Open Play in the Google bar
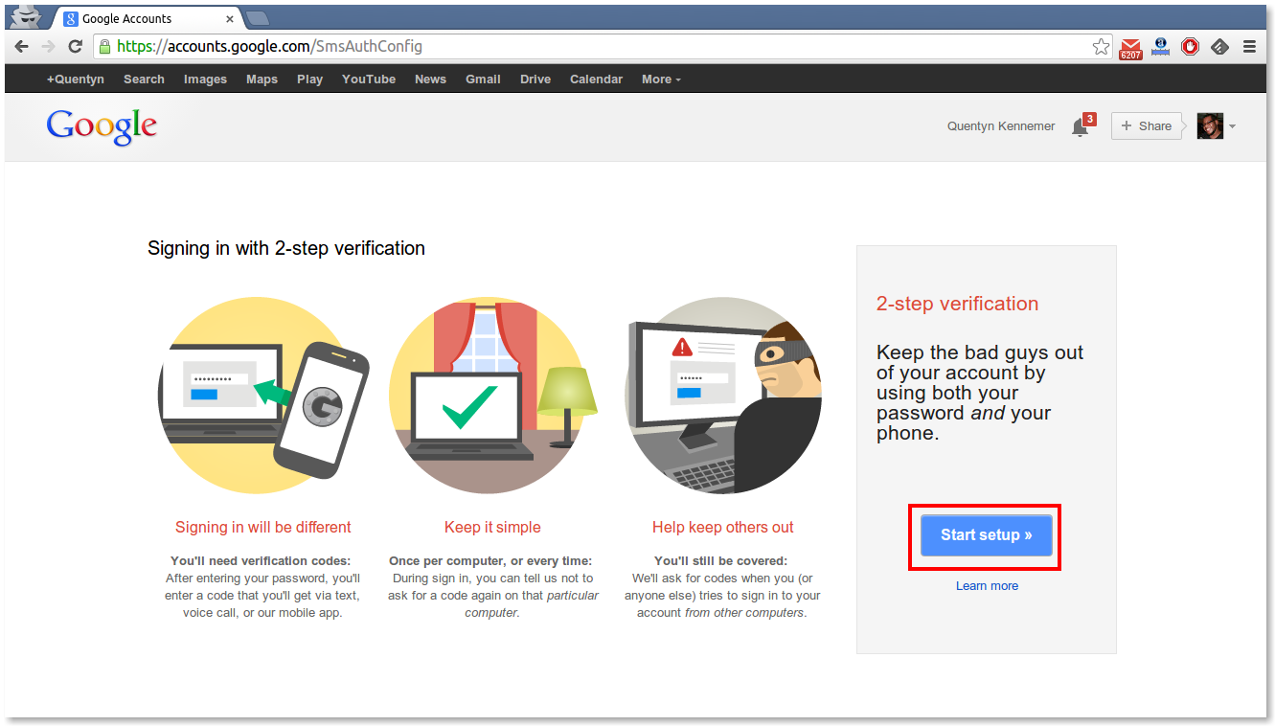Image resolution: width=1275 pixels, height=726 pixels. click(x=309, y=79)
